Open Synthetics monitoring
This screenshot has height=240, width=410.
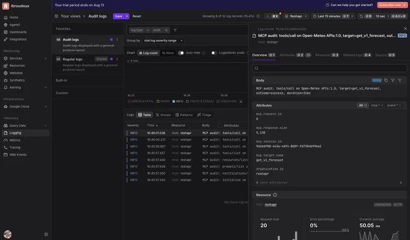(17, 81)
